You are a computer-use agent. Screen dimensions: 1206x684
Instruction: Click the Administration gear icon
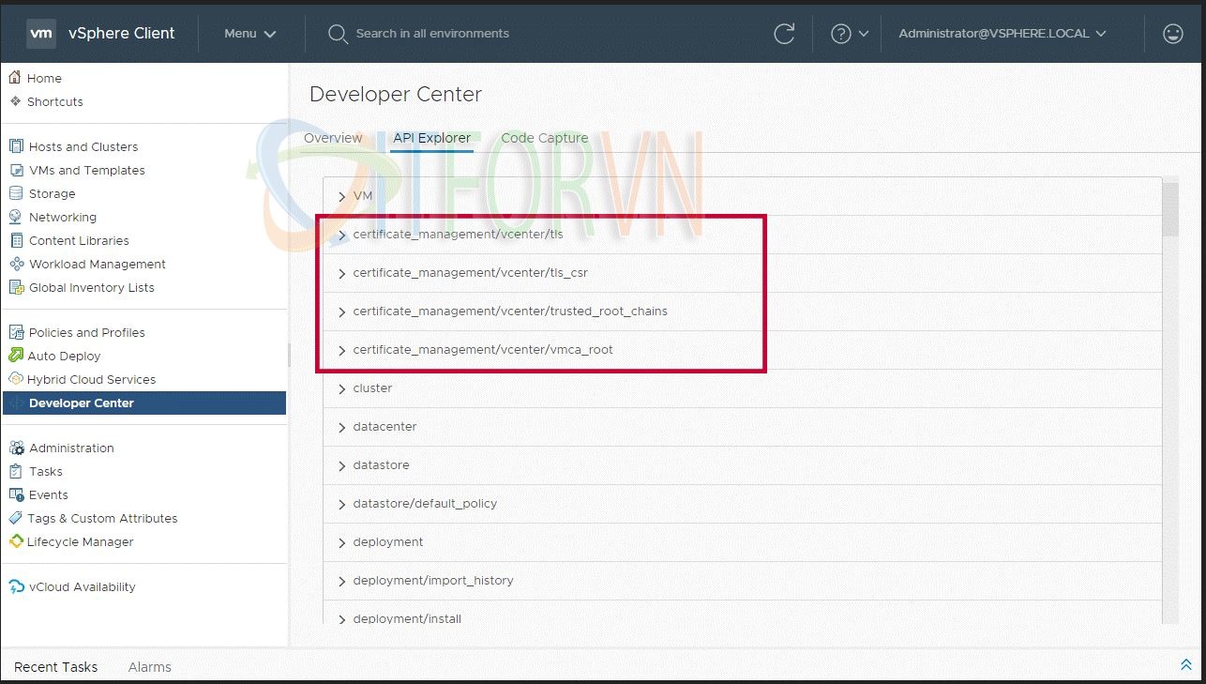pos(16,448)
